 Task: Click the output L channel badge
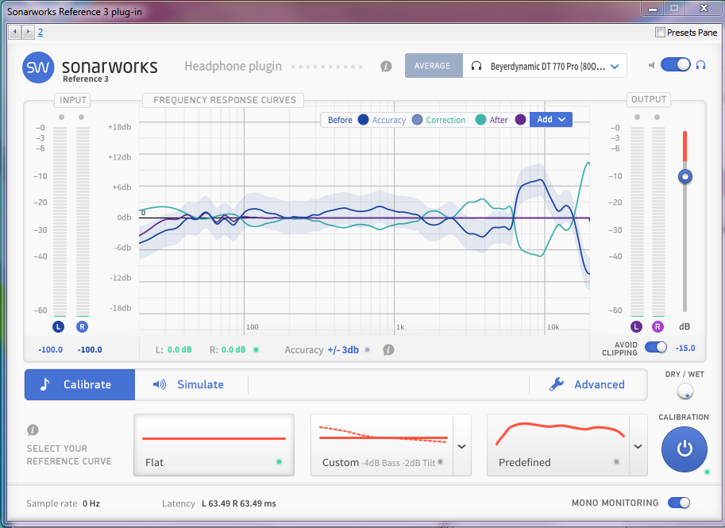point(637,327)
